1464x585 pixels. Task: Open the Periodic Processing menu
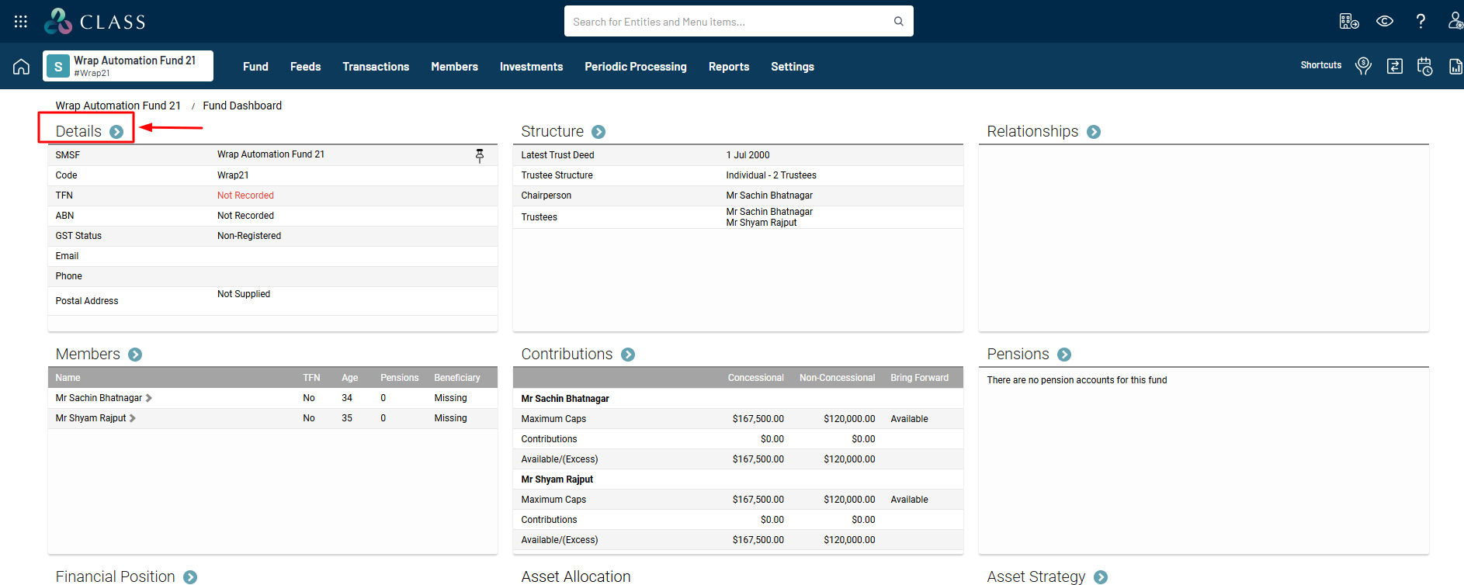(x=635, y=67)
